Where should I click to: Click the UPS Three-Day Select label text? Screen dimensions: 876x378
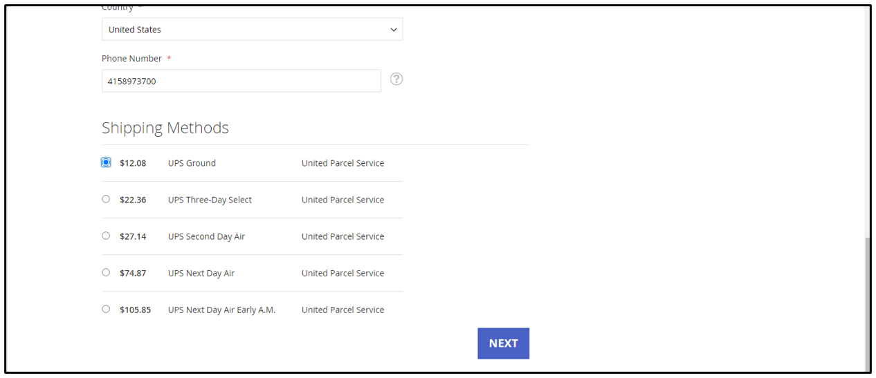tap(210, 200)
